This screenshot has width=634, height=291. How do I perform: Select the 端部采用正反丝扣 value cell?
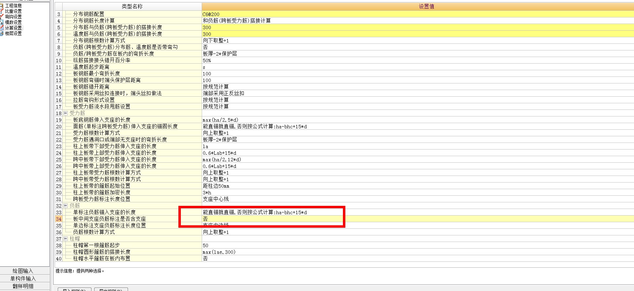(418, 94)
